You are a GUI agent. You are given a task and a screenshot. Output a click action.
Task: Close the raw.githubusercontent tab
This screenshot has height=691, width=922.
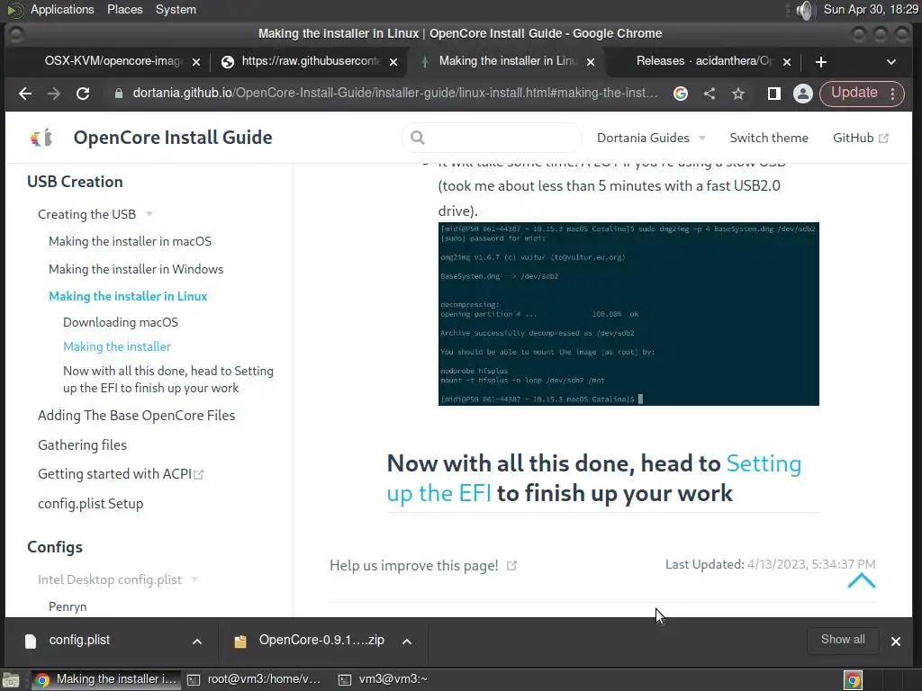click(x=393, y=62)
